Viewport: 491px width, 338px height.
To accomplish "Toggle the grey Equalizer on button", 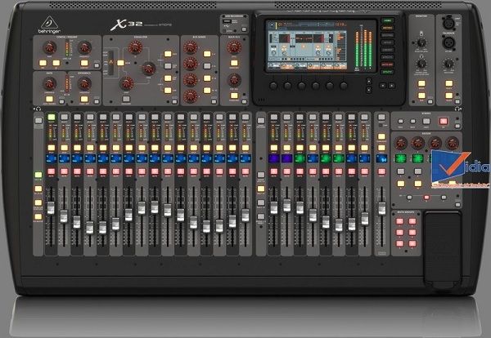I will [x=126, y=99].
